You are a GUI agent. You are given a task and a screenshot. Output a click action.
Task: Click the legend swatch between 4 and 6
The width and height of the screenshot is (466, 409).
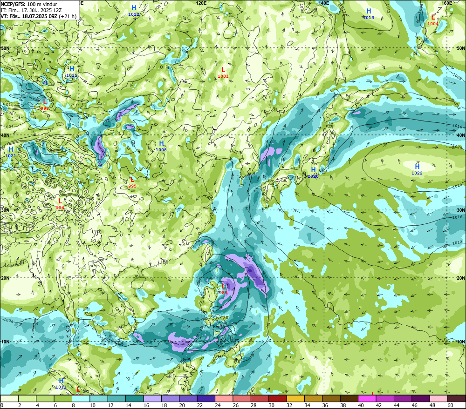(45, 398)
